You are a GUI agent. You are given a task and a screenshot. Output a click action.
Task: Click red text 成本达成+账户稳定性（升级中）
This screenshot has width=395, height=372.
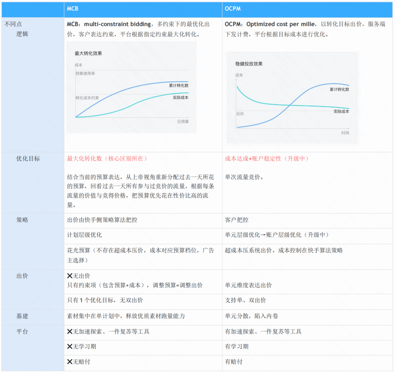pyautogui.click(x=267, y=158)
